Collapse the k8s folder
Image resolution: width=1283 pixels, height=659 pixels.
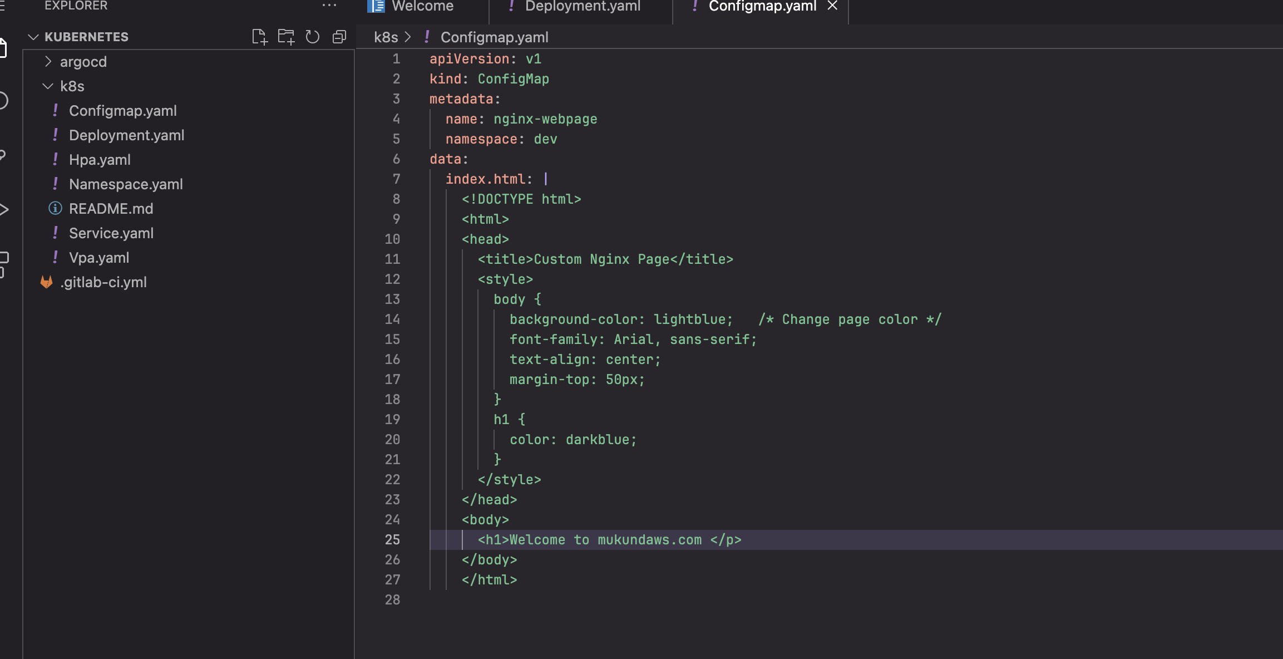72,86
